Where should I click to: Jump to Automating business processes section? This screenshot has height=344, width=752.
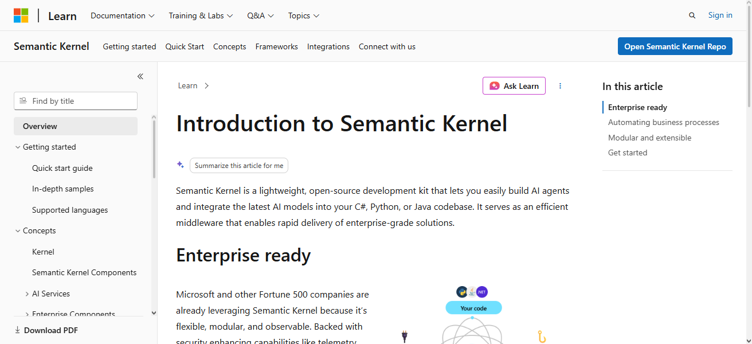click(664, 122)
